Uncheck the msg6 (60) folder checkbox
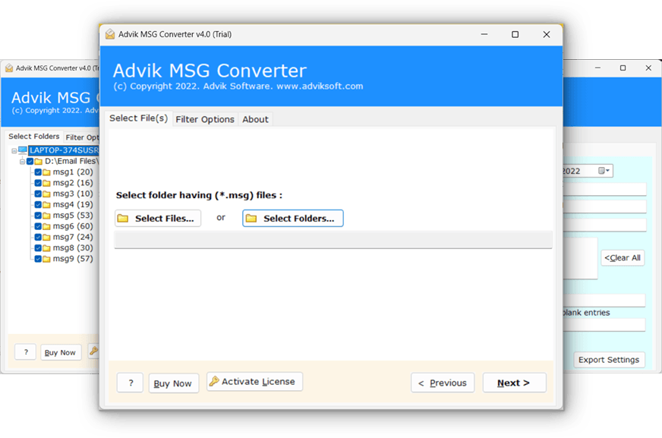Image resolution: width=662 pixels, height=438 pixels. click(38, 226)
